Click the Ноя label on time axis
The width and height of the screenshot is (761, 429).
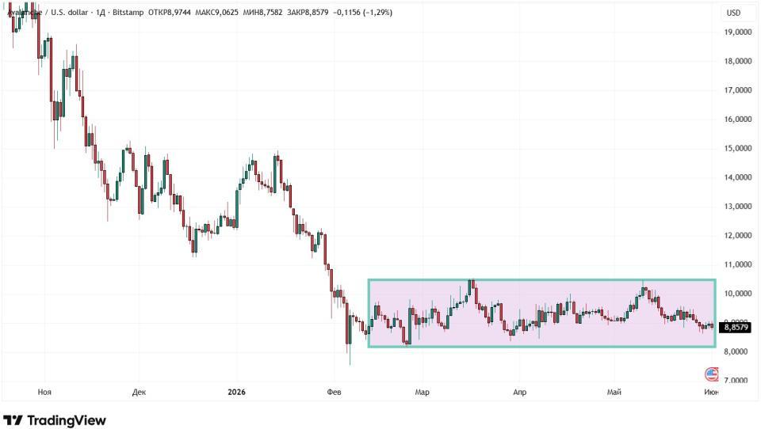pyautogui.click(x=44, y=392)
